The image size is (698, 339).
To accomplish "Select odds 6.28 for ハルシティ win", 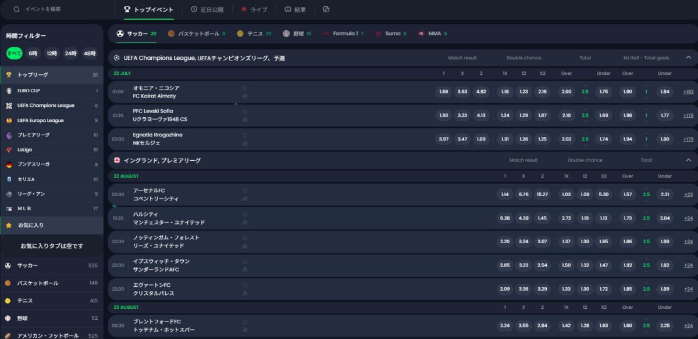I will pyautogui.click(x=505, y=218).
